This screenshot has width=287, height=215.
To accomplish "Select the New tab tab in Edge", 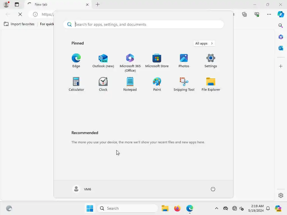I will [x=58, y=4].
